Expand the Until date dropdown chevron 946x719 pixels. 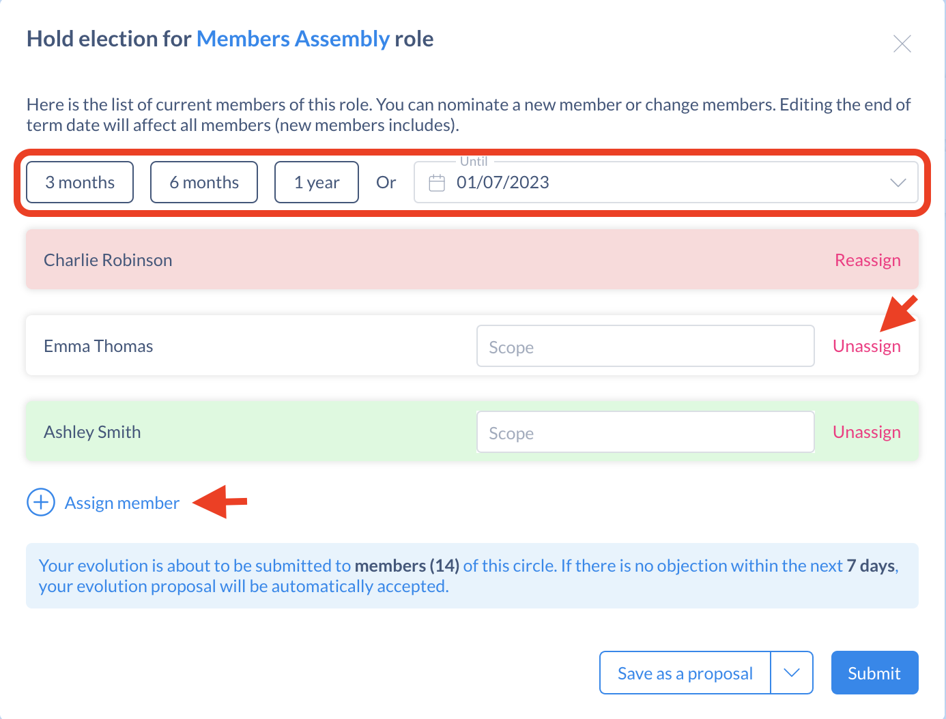pos(898,183)
